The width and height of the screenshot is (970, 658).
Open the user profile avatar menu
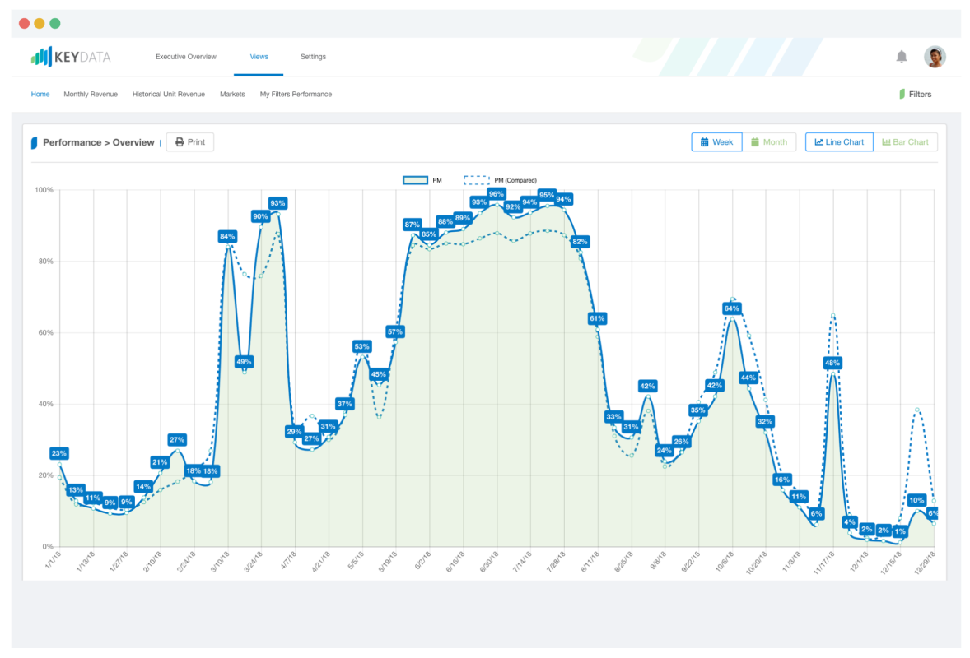tap(935, 56)
